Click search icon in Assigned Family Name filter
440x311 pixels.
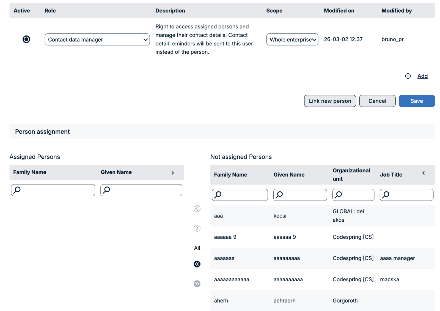(17, 190)
